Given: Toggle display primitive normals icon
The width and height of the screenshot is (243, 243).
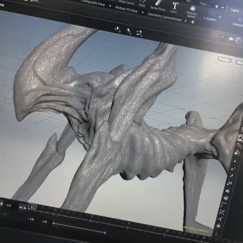Looking at the screenshot, I should [x=228, y=190].
